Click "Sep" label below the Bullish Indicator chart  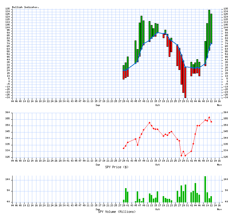(x=98, y=105)
